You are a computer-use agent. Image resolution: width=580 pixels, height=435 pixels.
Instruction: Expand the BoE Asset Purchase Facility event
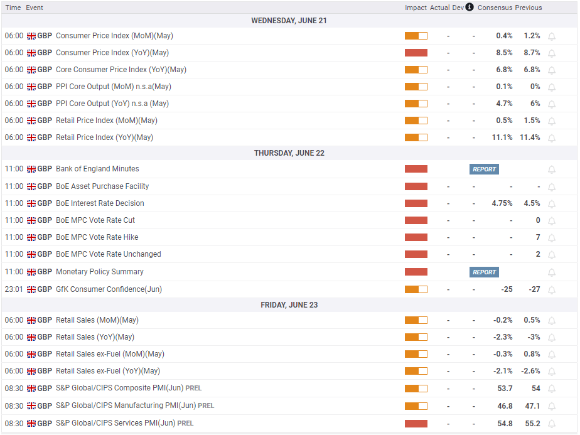click(102, 186)
